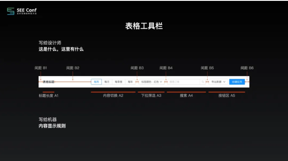The height and width of the screenshot is (161, 288).
Task: Click the 内容切换 A2 label
Action: coord(113,95)
